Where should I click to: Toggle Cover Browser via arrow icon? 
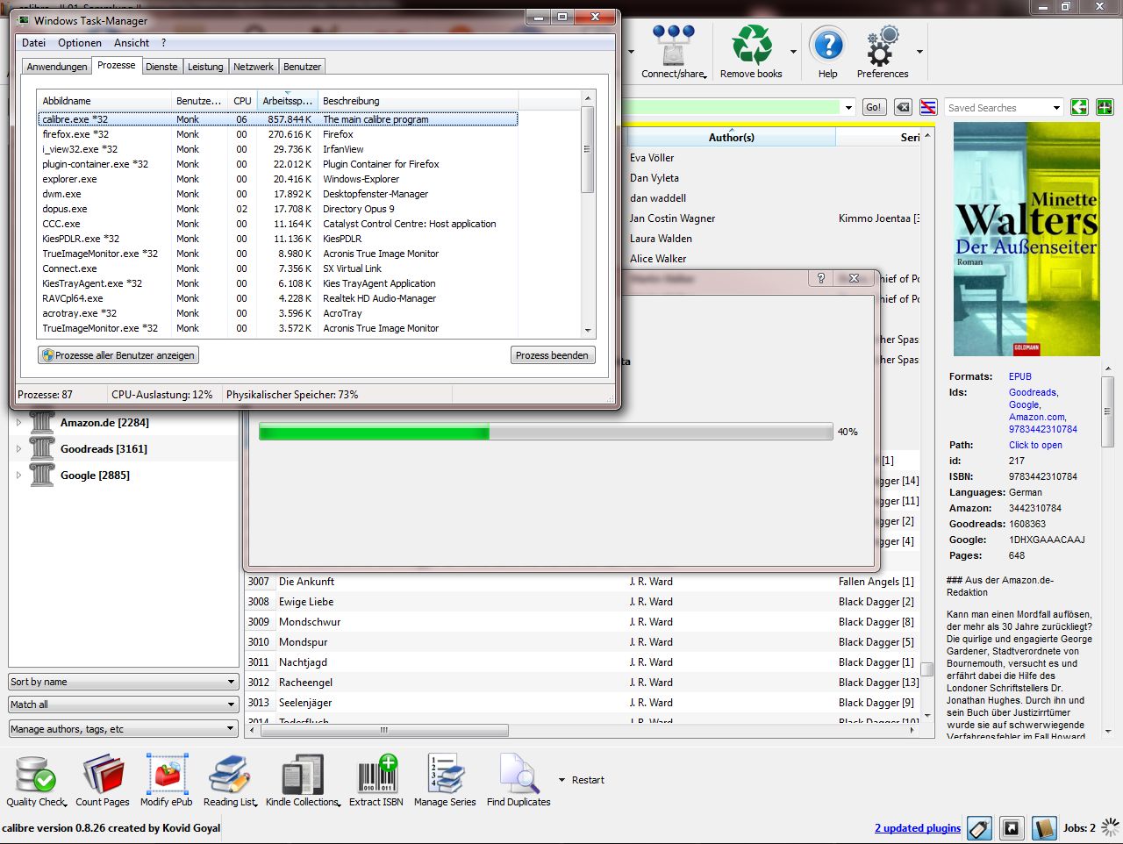tap(1012, 827)
